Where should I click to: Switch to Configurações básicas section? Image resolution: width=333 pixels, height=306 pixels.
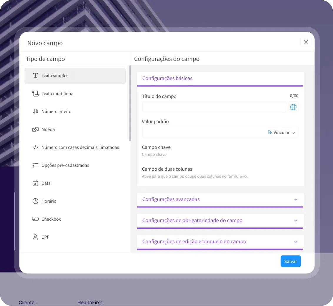(x=167, y=78)
